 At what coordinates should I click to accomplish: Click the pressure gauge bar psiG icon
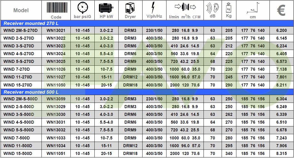82,7
